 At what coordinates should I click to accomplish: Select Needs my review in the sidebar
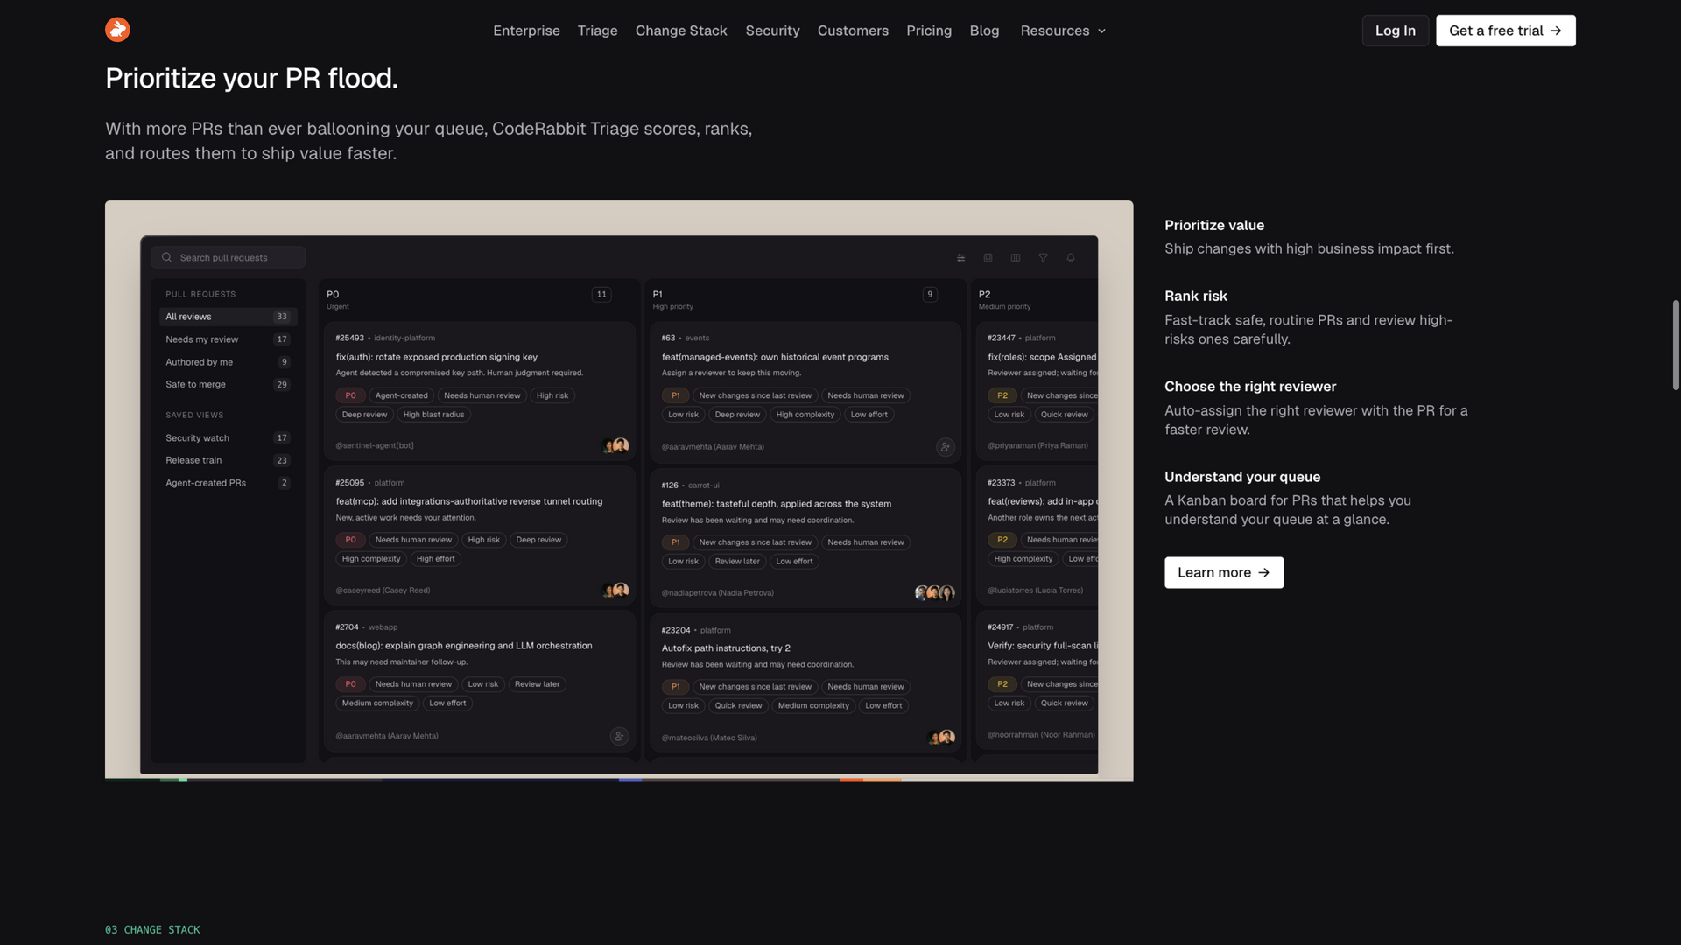click(228, 339)
